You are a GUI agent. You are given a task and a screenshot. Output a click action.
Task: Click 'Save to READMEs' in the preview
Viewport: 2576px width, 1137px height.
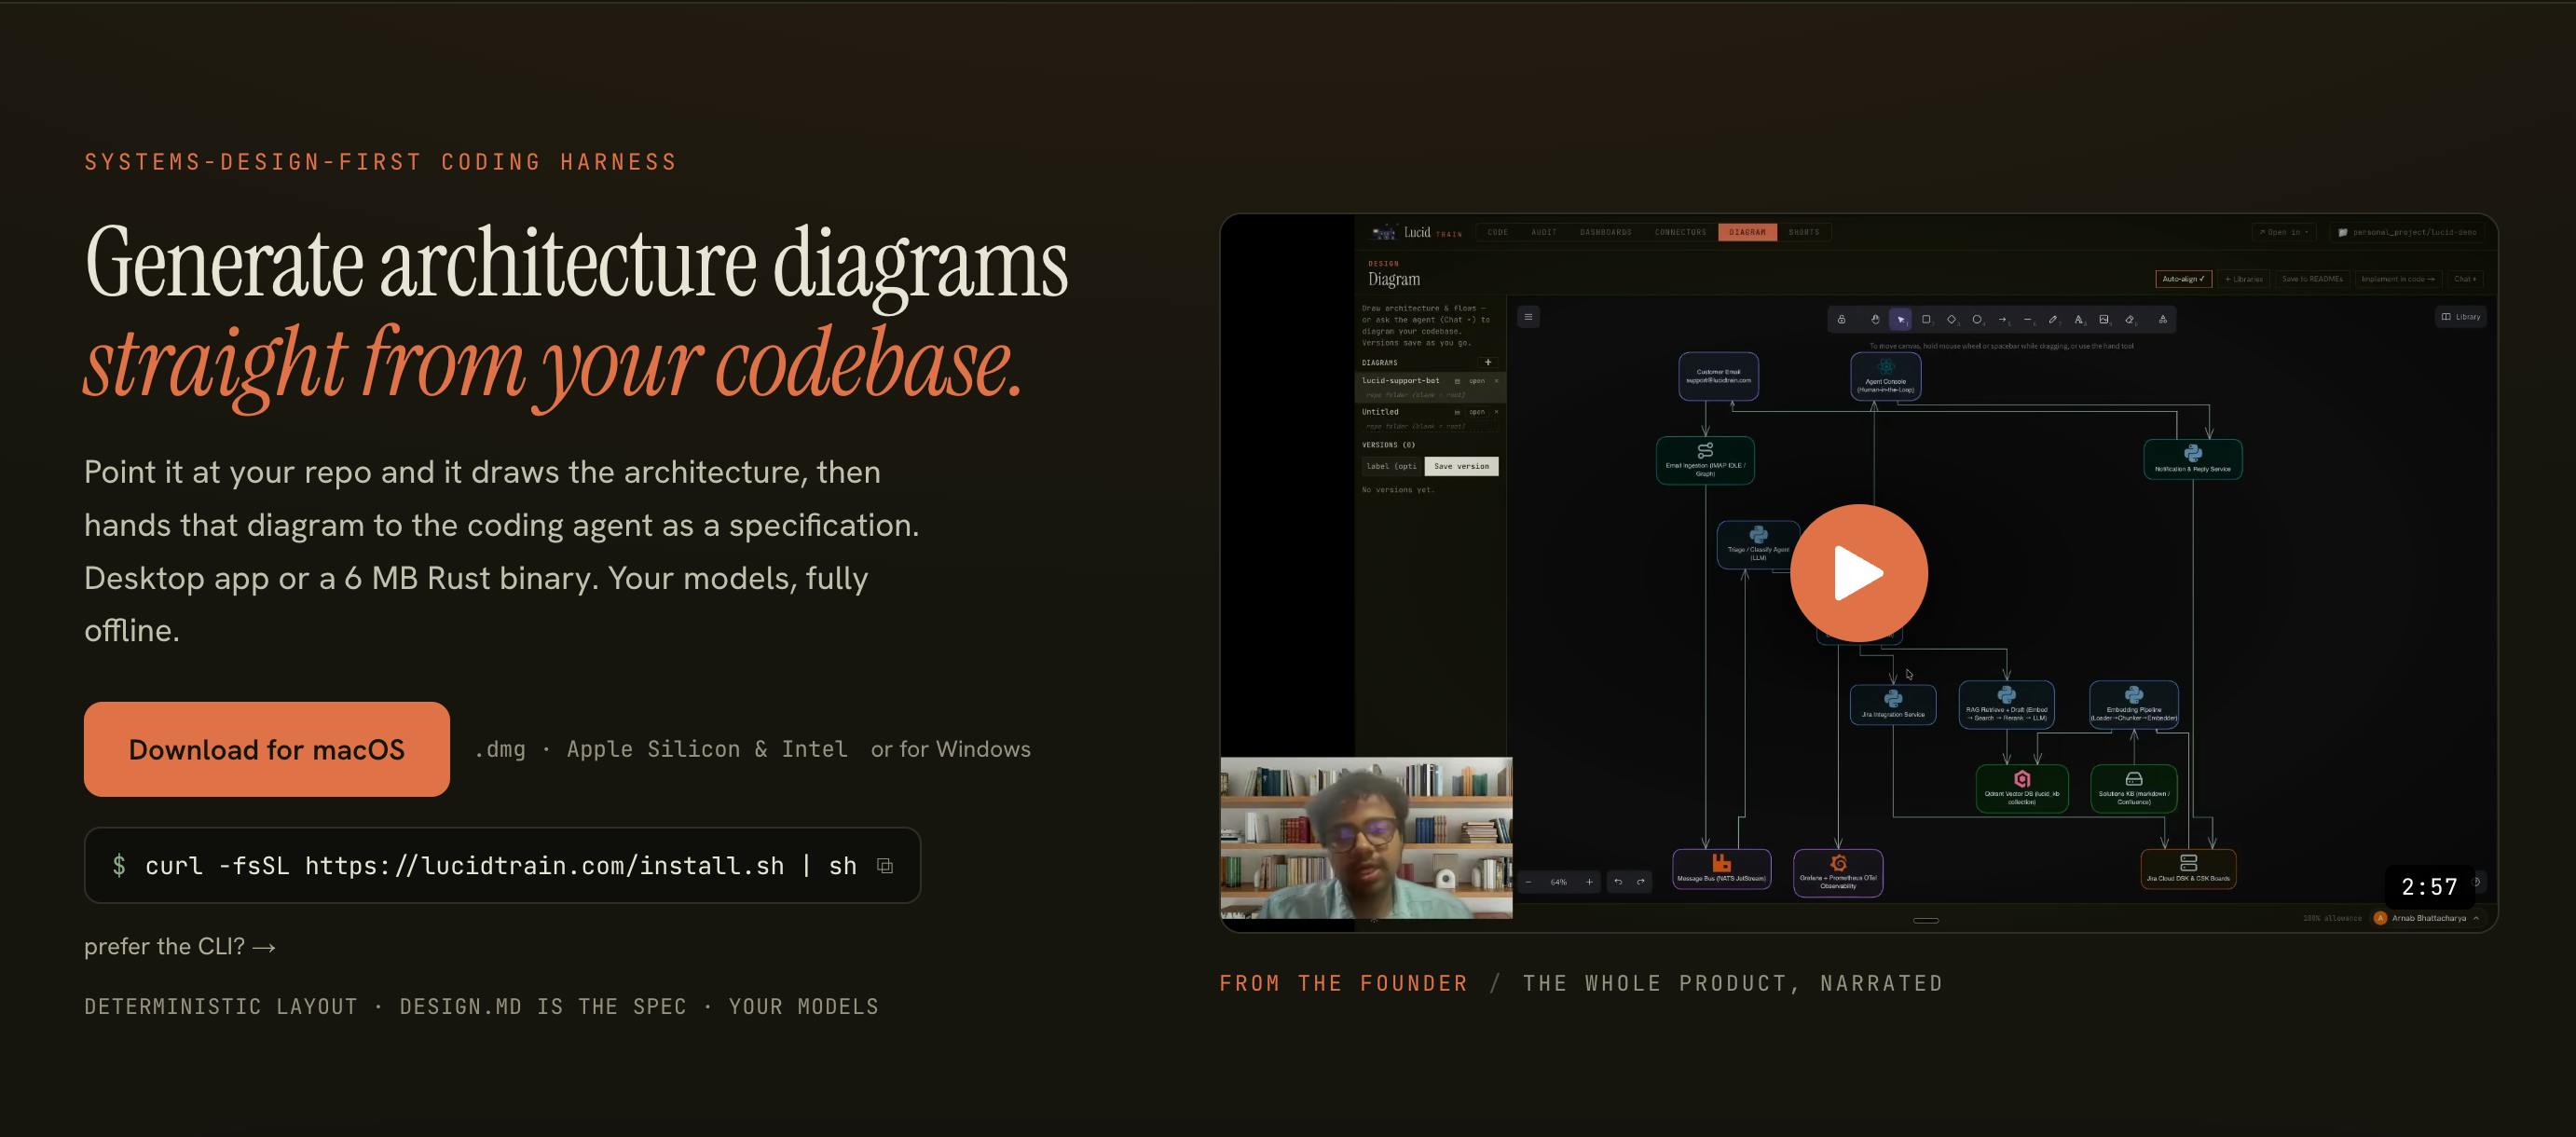pyautogui.click(x=2312, y=279)
